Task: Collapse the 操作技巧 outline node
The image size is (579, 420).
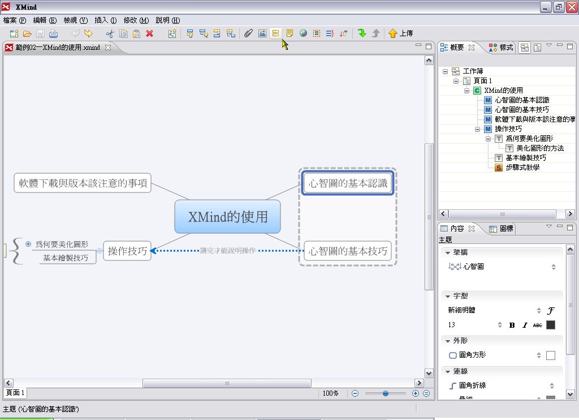Action: pos(477,129)
